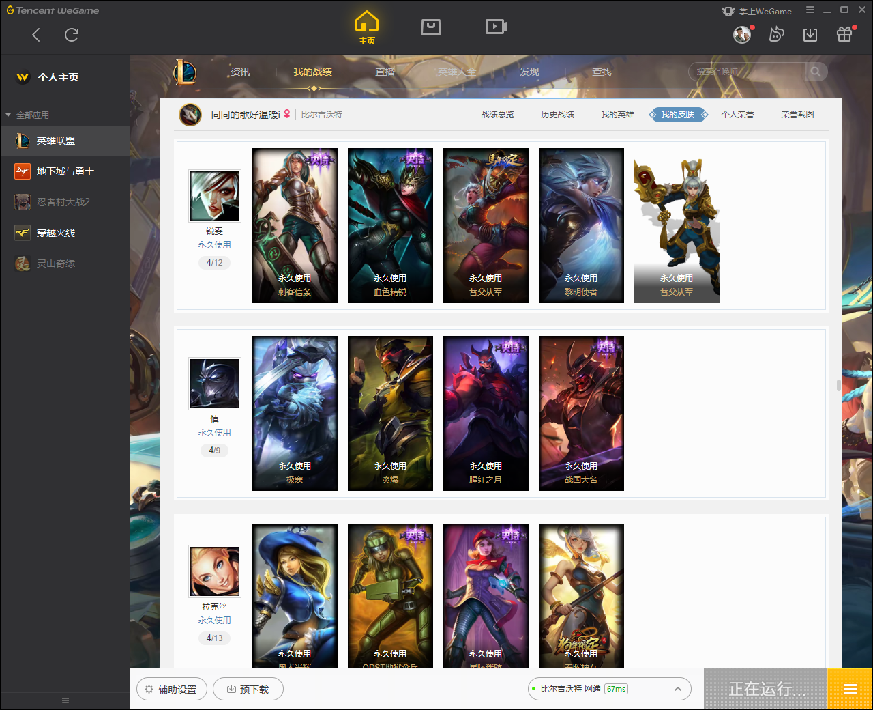Click the 穿越火线 game icon in sidebar
The image size is (873, 710).
coord(23,233)
